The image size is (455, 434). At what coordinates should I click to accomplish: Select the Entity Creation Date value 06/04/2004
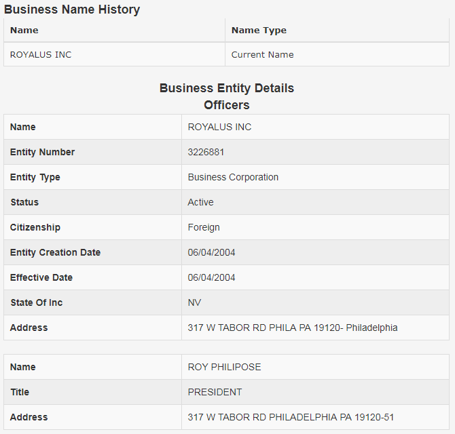[211, 252]
